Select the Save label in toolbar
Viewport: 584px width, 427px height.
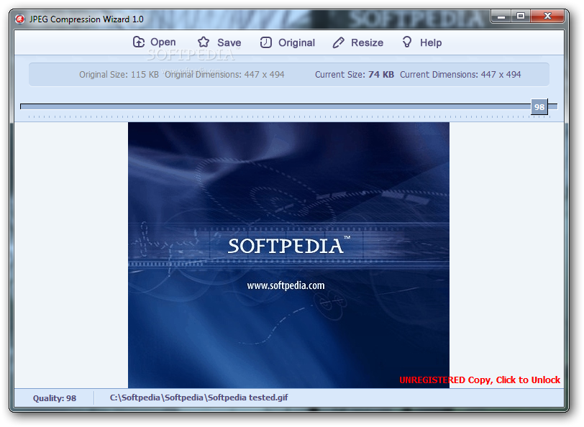tap(229, 43)
